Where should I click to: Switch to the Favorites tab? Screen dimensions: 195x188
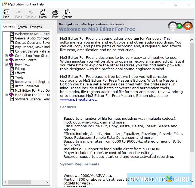pyautogui.click(x=36, y=27)
